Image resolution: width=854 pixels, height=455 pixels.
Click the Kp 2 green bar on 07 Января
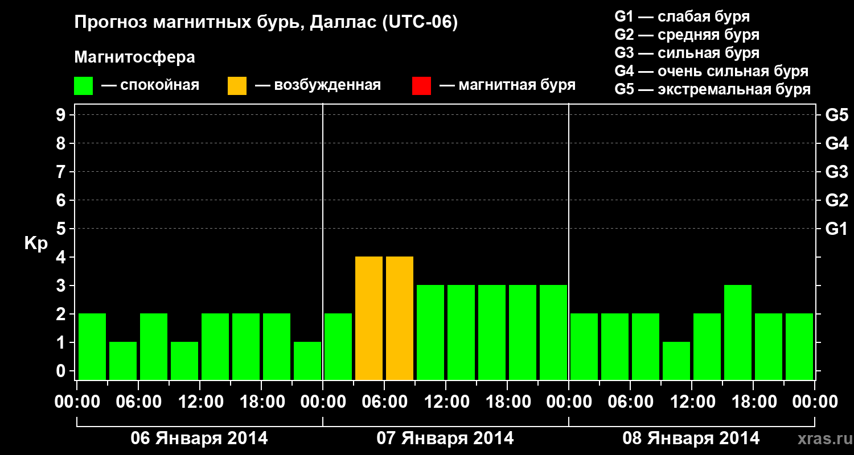pos(338,346)
